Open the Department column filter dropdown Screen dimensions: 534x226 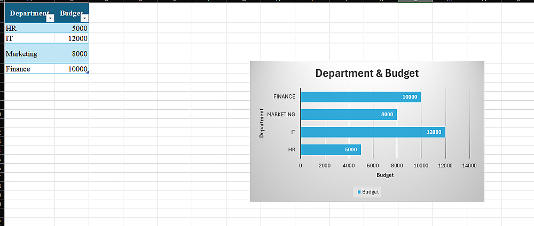pyautogui.click(x=50, y=18)
